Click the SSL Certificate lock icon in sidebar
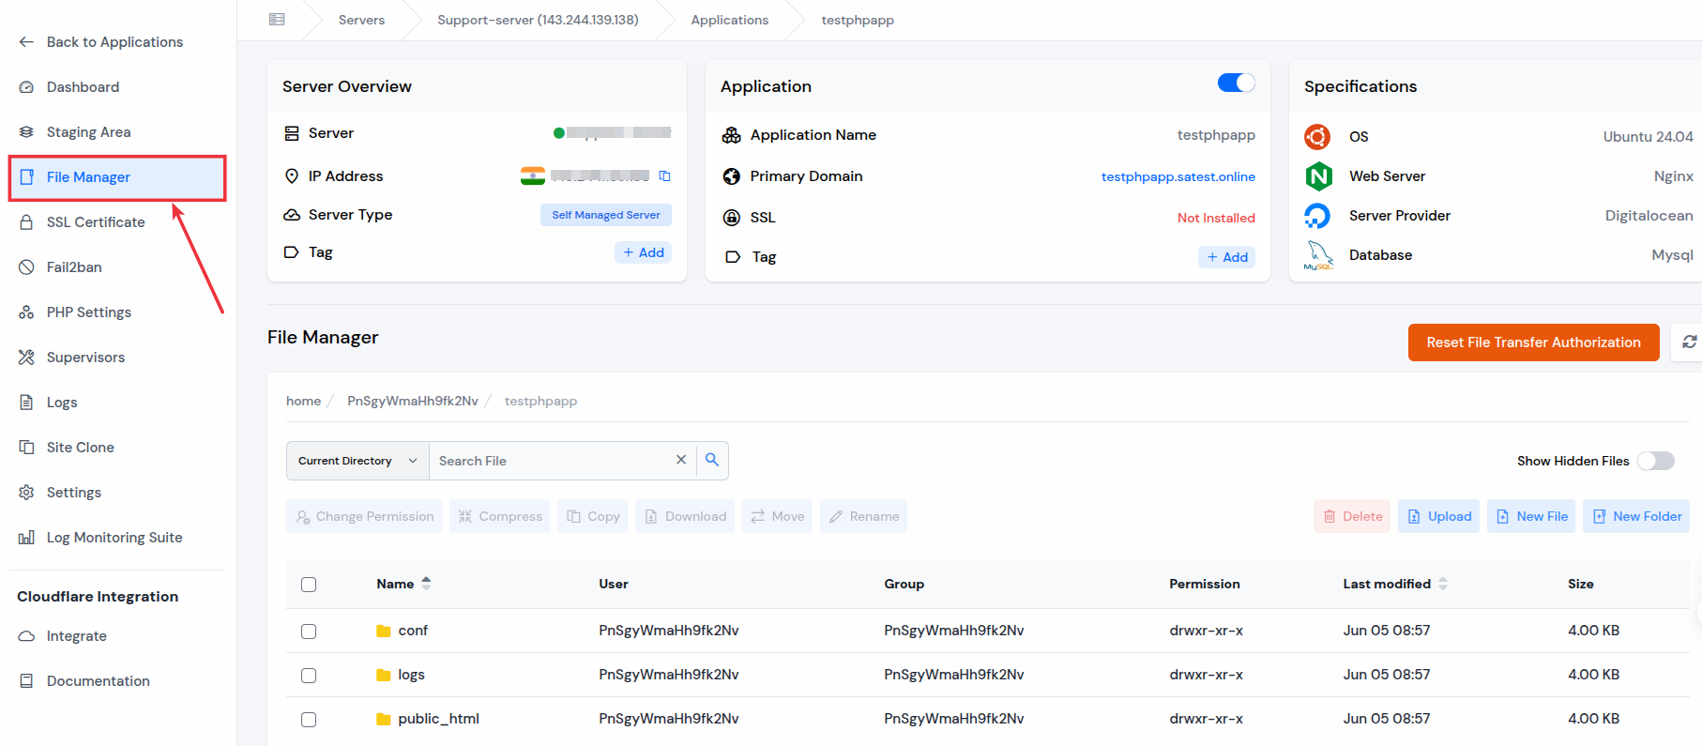 pos(26,222)
